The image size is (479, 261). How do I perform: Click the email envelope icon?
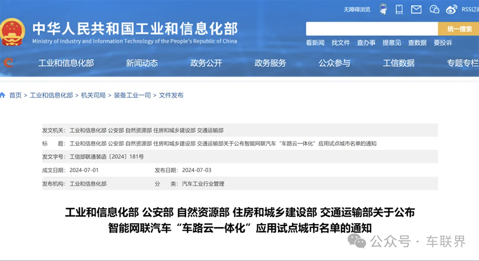click(x=416, y=9)
